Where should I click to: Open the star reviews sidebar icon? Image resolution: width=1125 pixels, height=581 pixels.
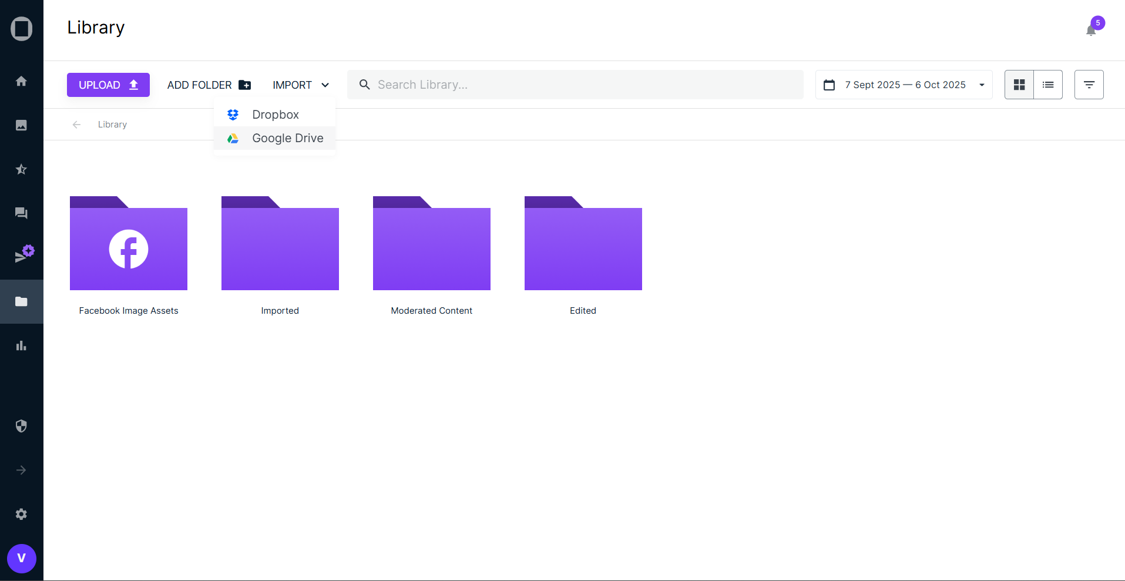click(x=21, y=169)
